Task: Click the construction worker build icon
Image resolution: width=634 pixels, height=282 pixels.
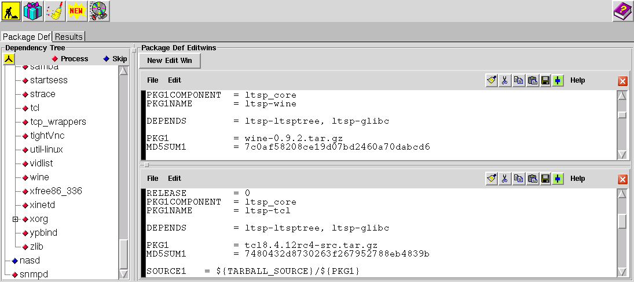Action: (x=11, y=10)
